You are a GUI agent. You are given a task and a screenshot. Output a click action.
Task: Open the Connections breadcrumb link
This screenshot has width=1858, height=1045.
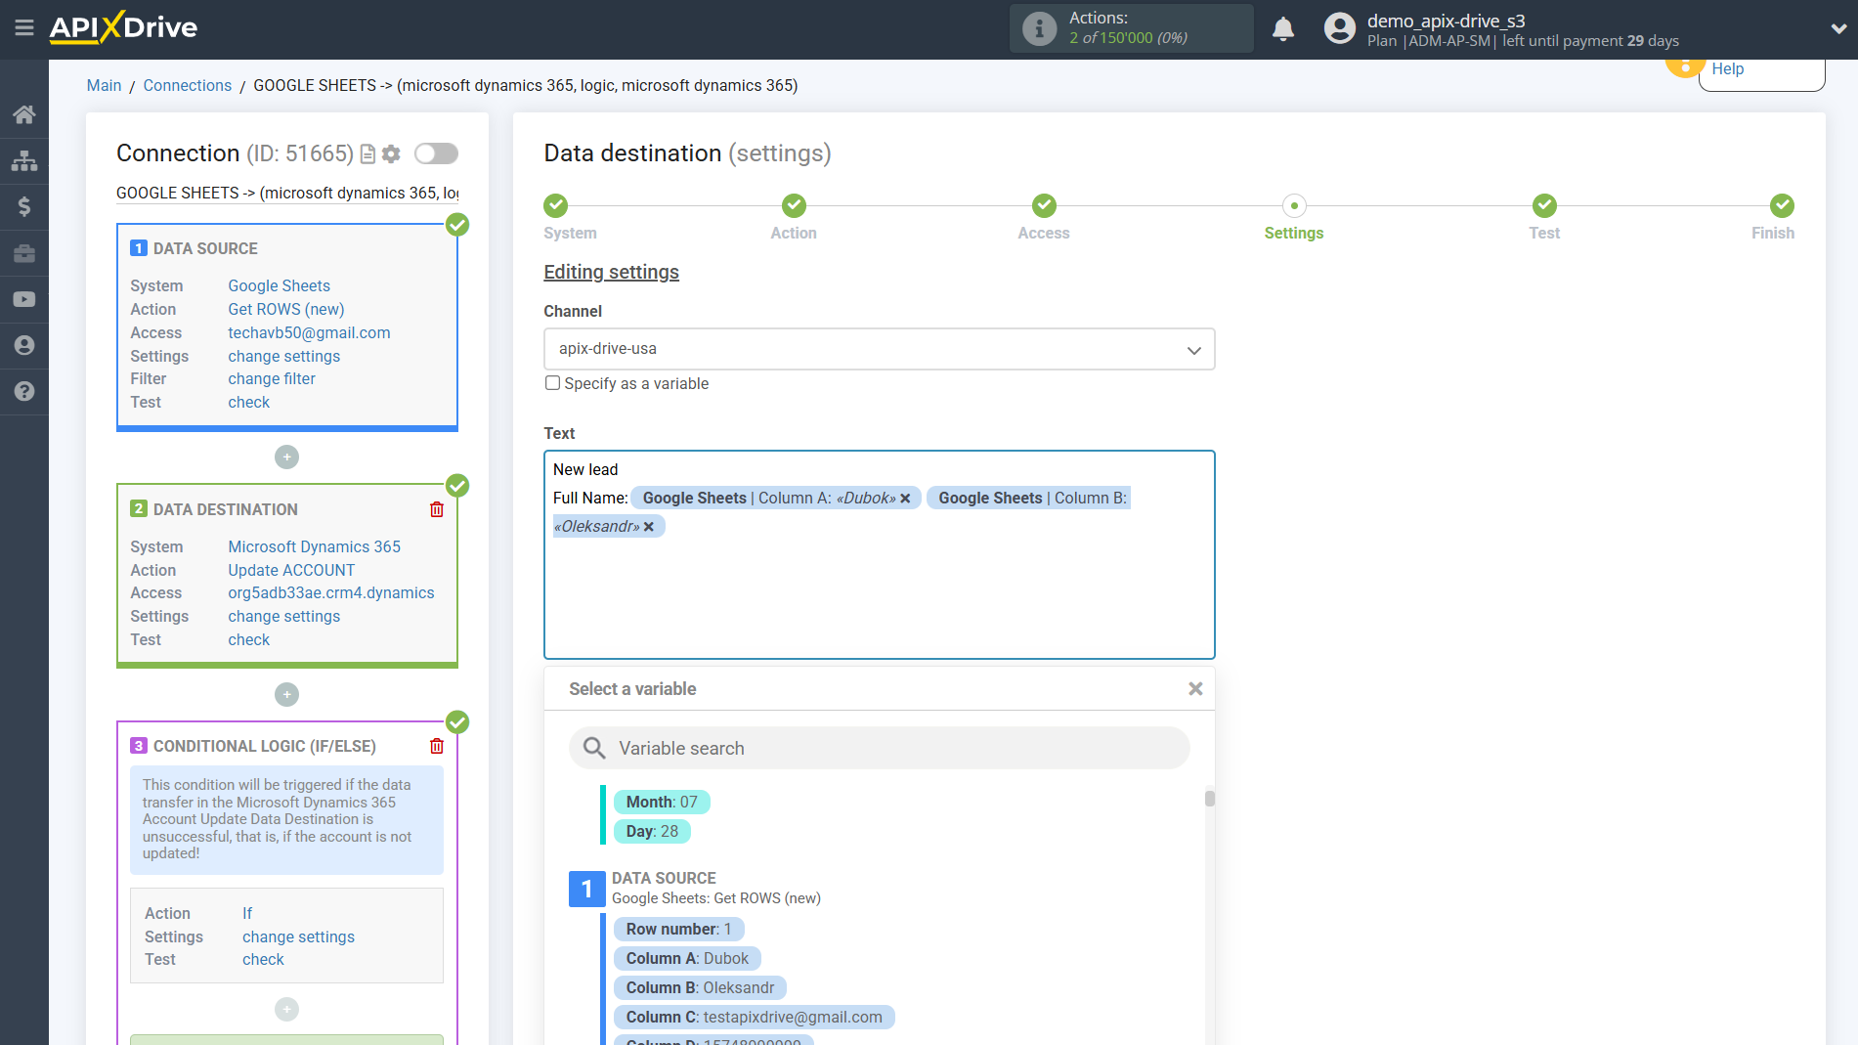pos(188,85)
